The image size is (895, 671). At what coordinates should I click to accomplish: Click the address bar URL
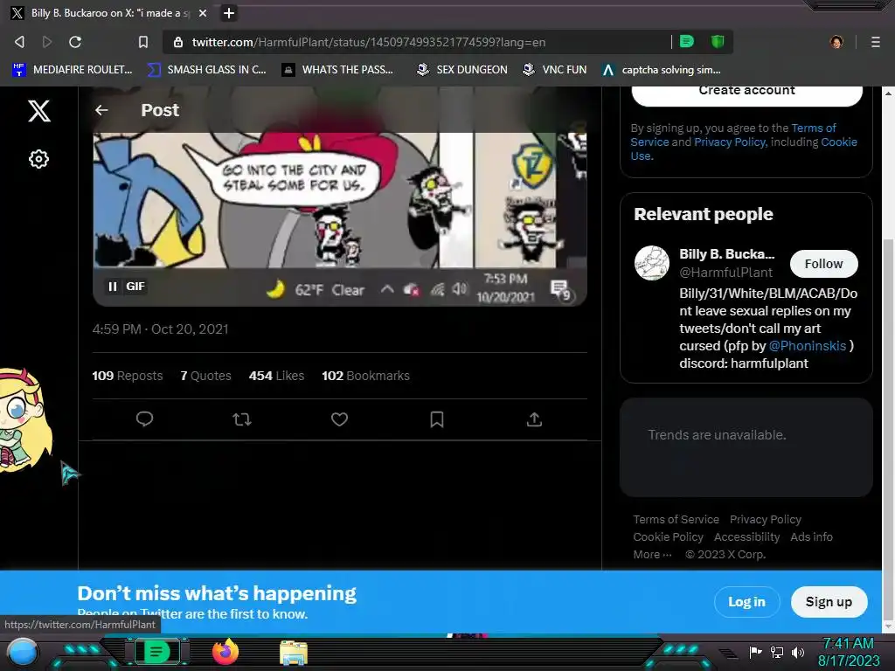point(369,42)
